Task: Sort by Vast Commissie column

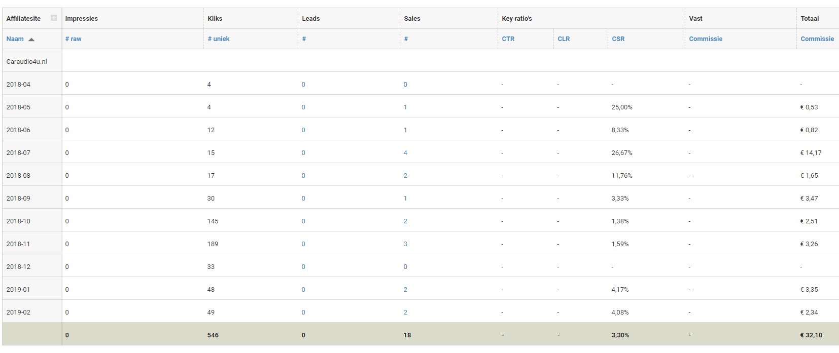Action: (706, 38)
